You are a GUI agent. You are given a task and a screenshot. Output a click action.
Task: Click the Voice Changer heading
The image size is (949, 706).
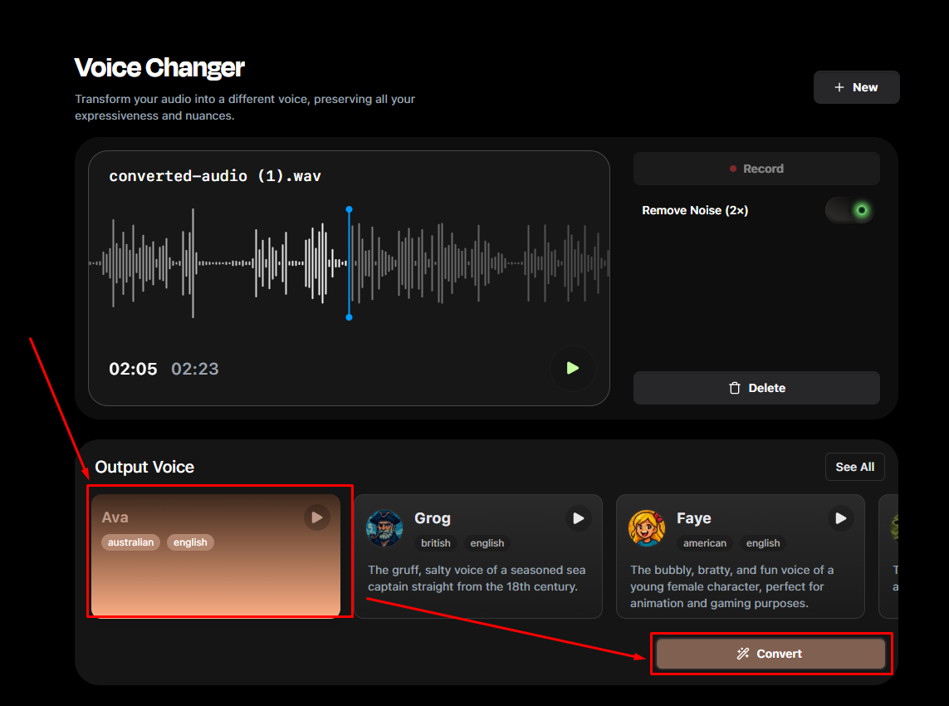click(x=159, y=68)
